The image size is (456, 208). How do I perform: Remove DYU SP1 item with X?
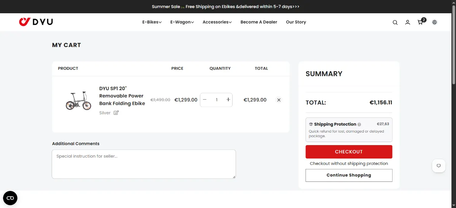[x=279, y=100]
